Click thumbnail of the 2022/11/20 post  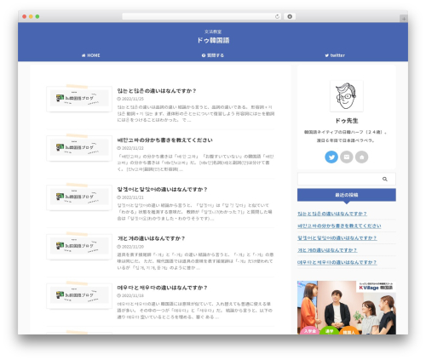(x=79, y=246)
